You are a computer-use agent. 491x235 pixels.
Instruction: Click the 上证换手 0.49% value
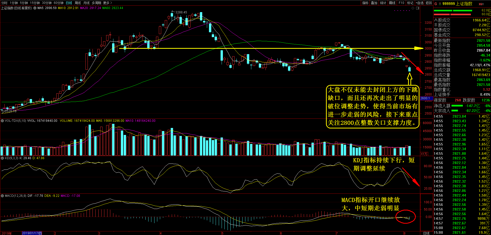pos(485,94)
